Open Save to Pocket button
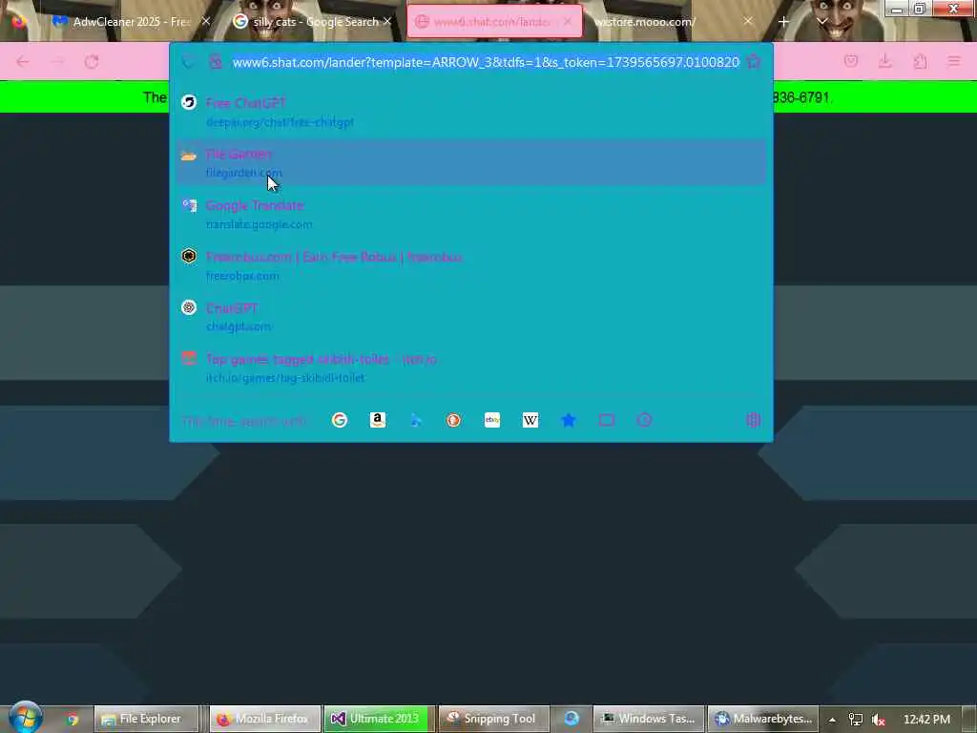The image size is (977, 733). (850, 61)
